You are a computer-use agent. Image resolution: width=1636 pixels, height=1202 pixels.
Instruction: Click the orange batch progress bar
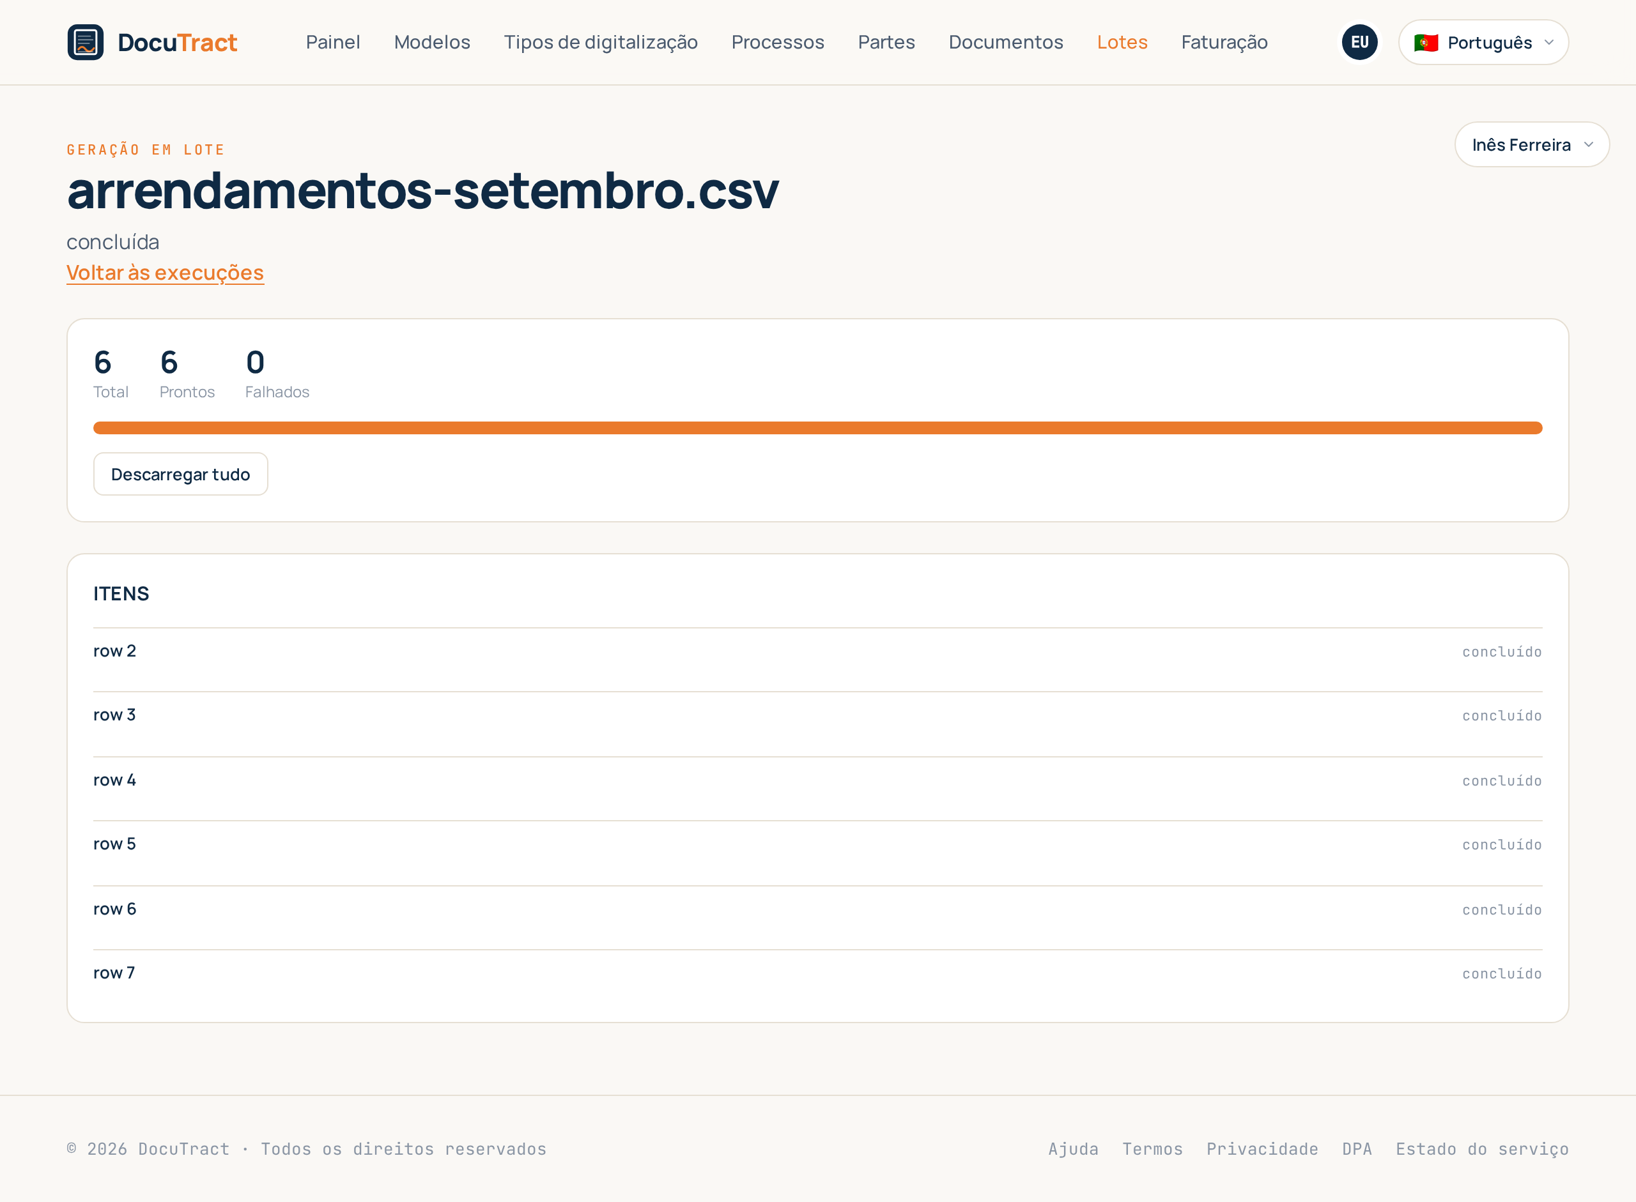pyautogui.click(x=817, y=428)
